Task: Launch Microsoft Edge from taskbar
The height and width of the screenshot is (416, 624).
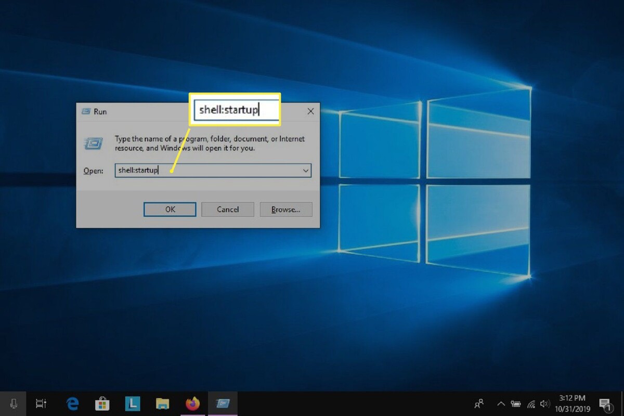Action: 72,404
